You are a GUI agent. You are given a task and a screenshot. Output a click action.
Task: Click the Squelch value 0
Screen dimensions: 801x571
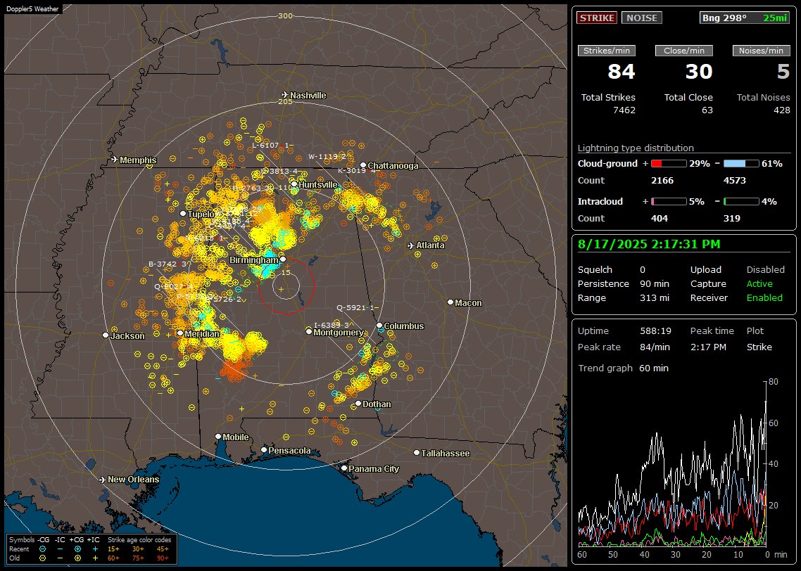(643, 270)
